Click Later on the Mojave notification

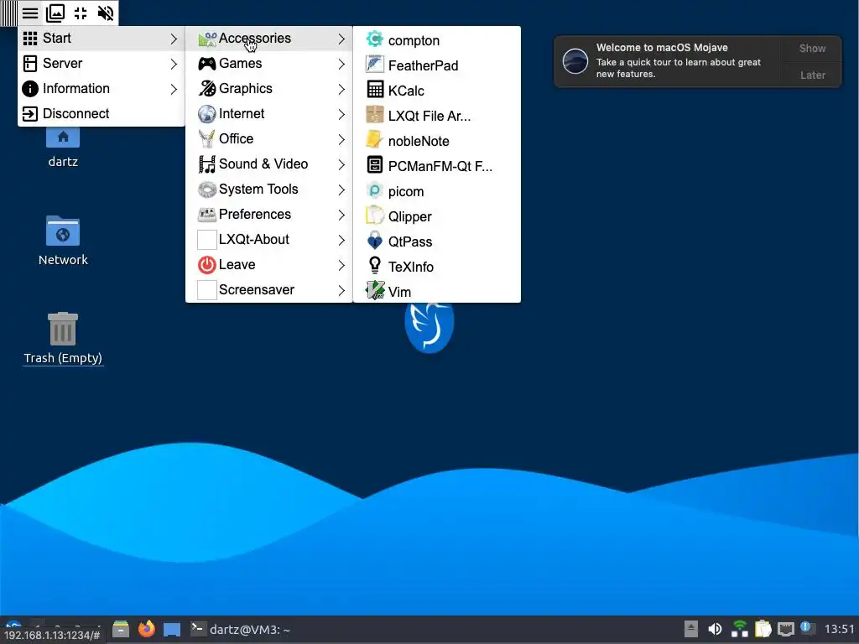812,75
